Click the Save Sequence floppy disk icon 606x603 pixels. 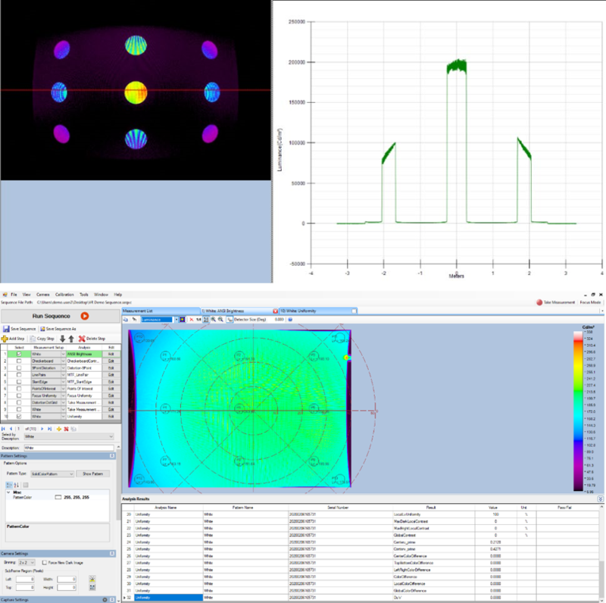[6, 329]
